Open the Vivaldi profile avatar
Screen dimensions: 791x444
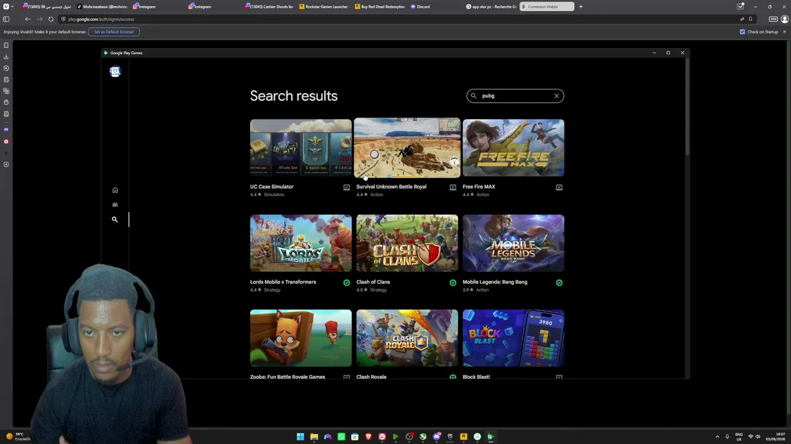(784, 19)
